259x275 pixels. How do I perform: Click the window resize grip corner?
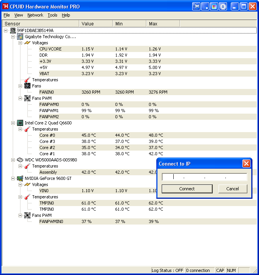point(254,271)
